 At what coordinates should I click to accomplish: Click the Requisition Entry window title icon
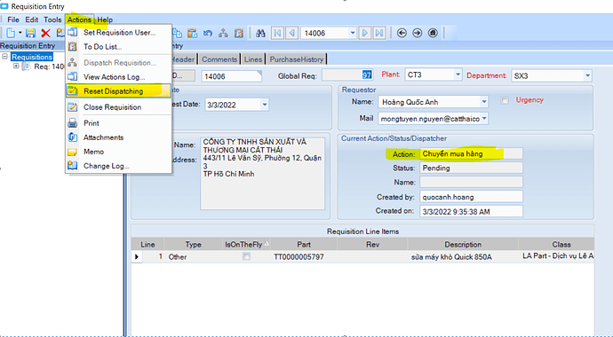pyautogui.click(x=4, y=6)
